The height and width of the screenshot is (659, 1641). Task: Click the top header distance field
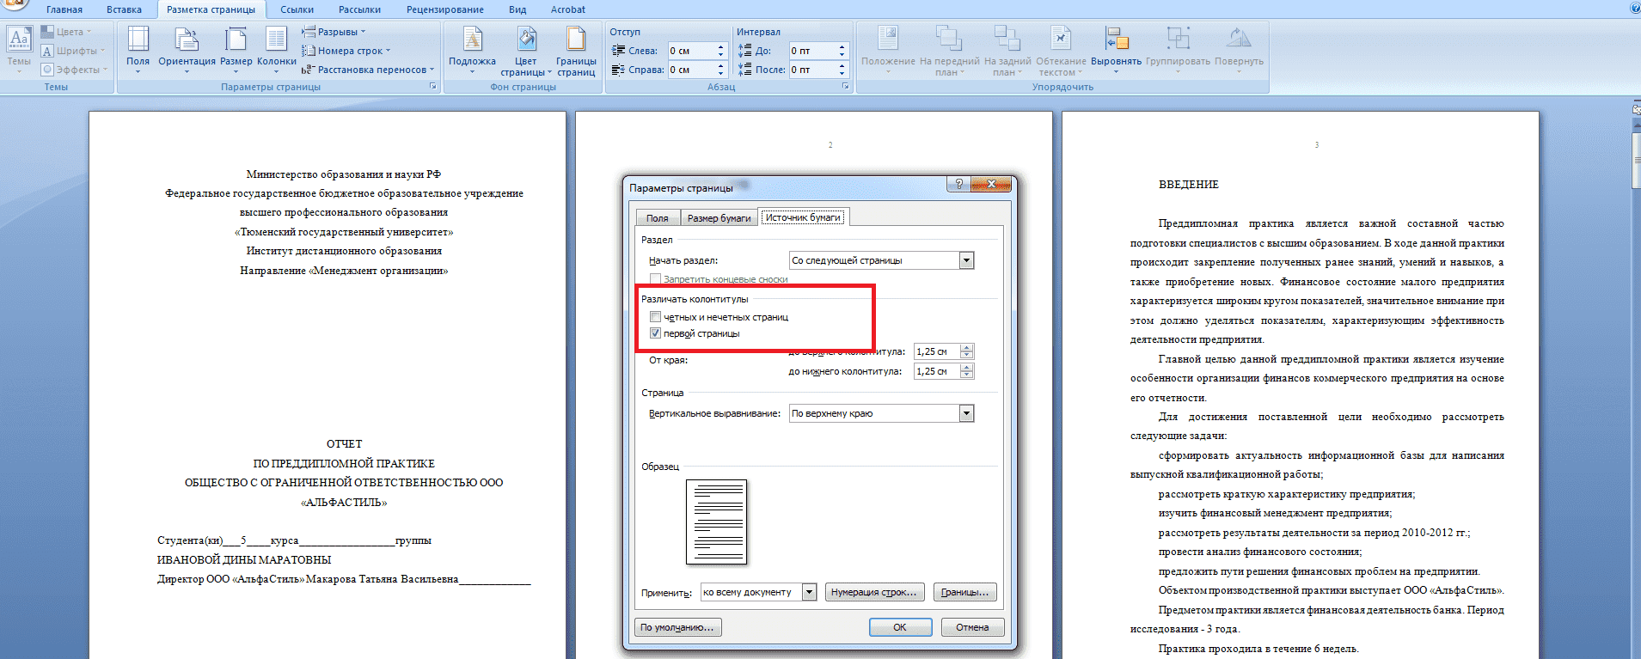tap(937, 351)
